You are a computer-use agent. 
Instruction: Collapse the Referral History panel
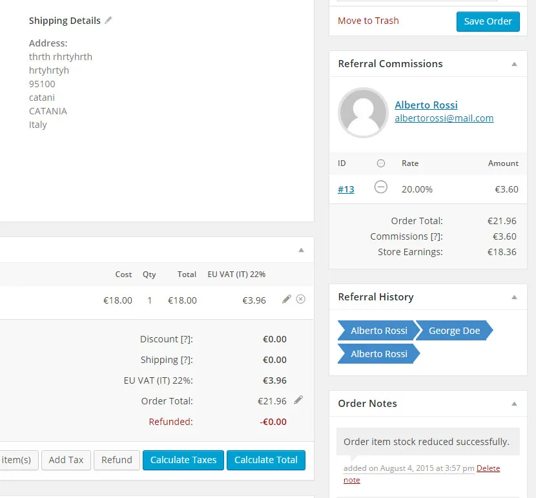coord(515,297)
